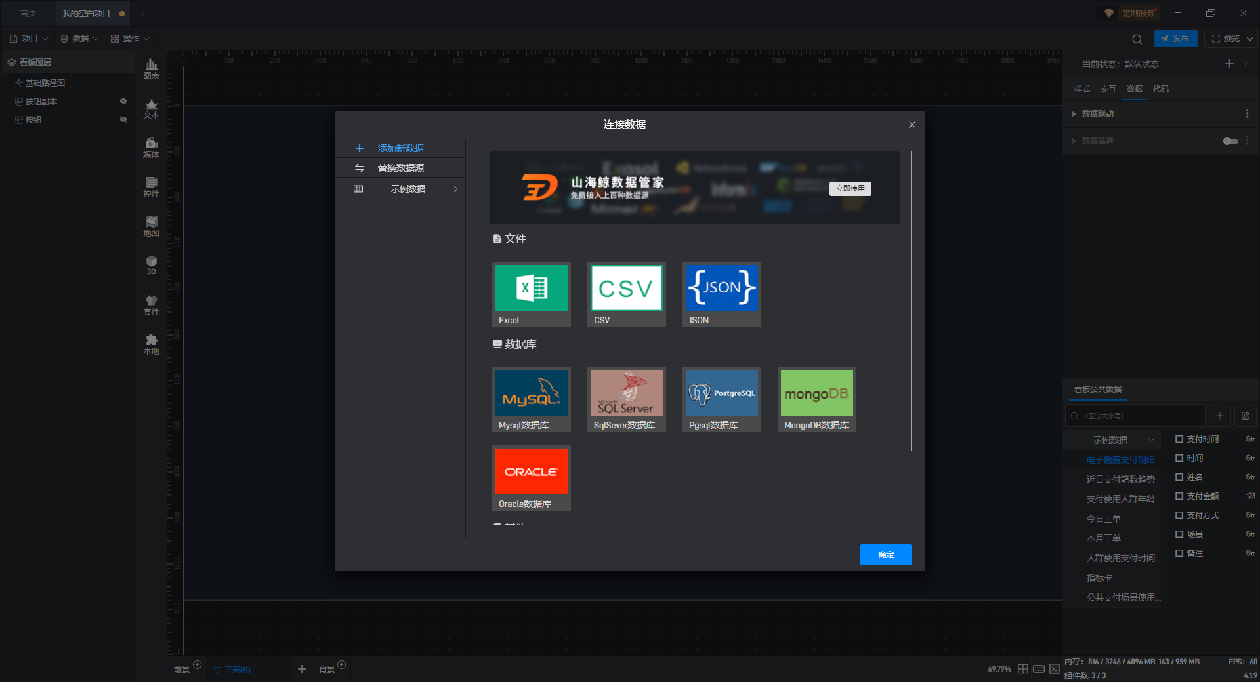Select the Oracle database connector
Viewport: 1260px width, 682px height.
click(531, 477)
